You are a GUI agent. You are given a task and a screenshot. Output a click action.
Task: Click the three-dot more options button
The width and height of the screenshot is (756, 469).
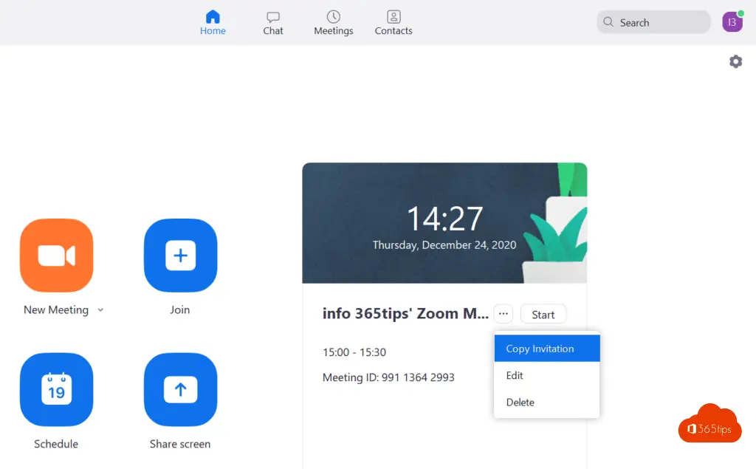504,314
